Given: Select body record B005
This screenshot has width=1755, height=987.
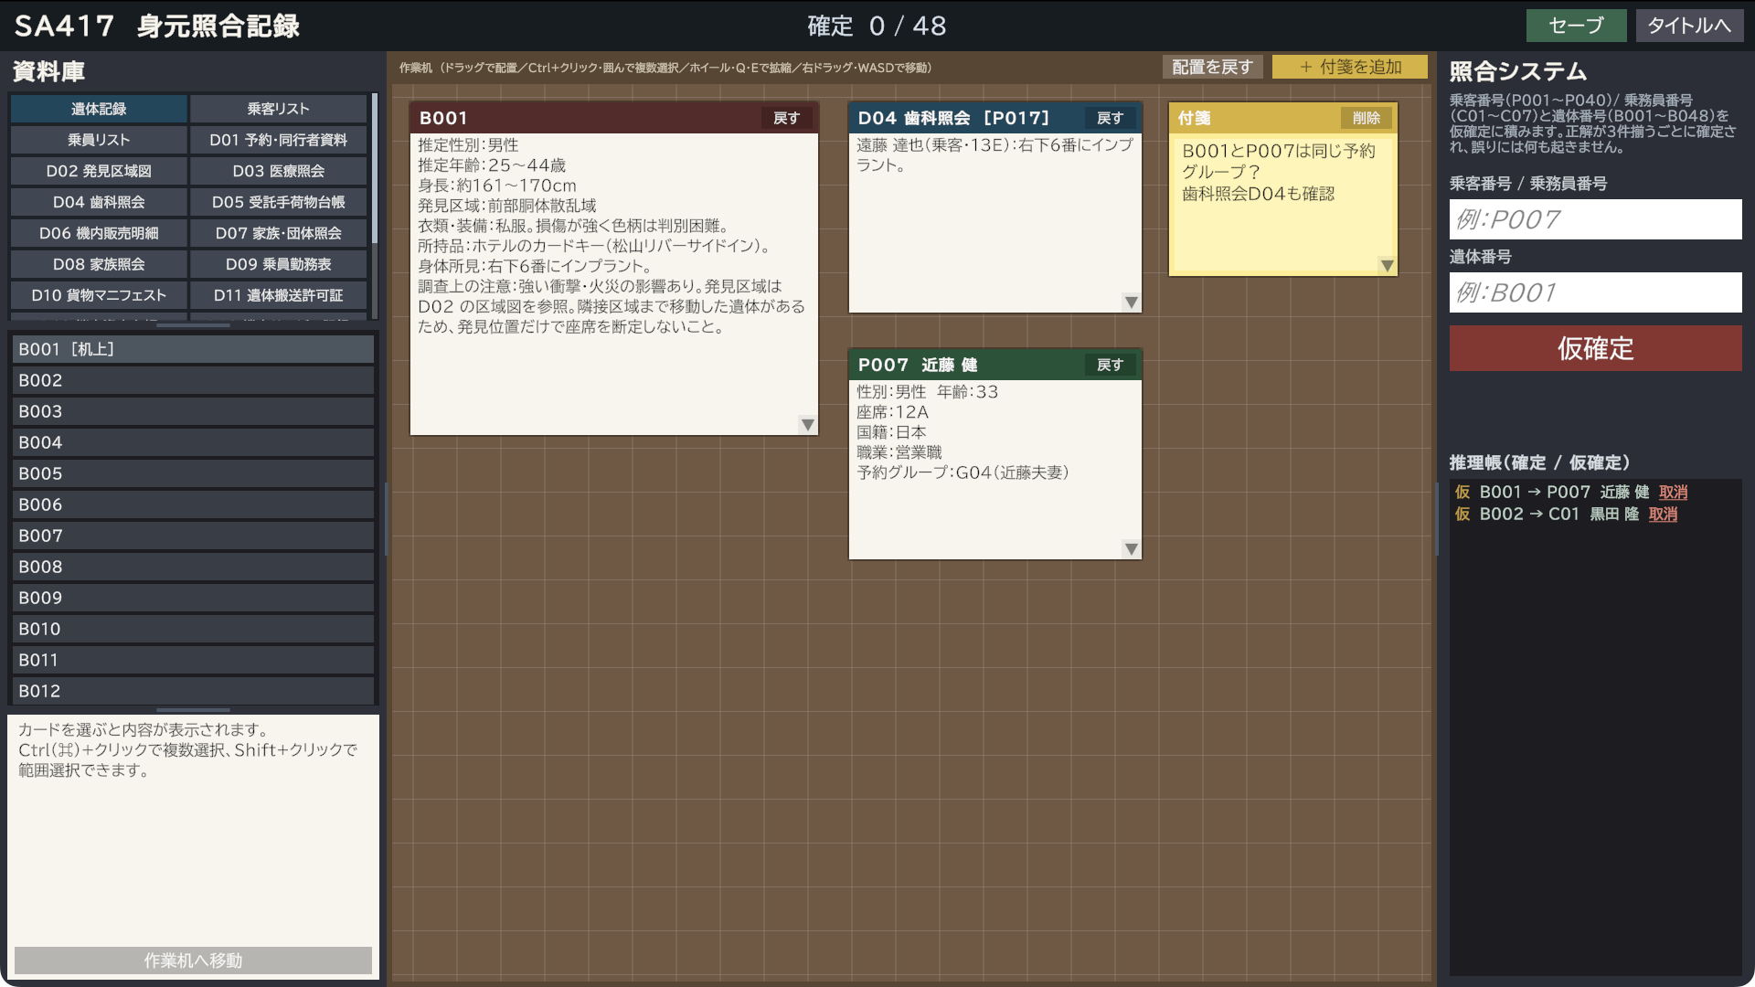Looking at the screenshot, I should point(193,473).
